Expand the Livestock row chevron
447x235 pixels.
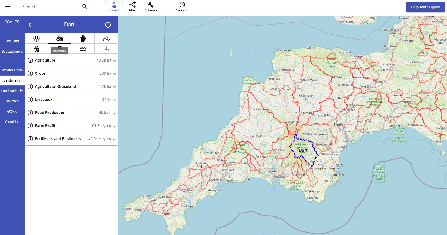(x=114, y=100)
